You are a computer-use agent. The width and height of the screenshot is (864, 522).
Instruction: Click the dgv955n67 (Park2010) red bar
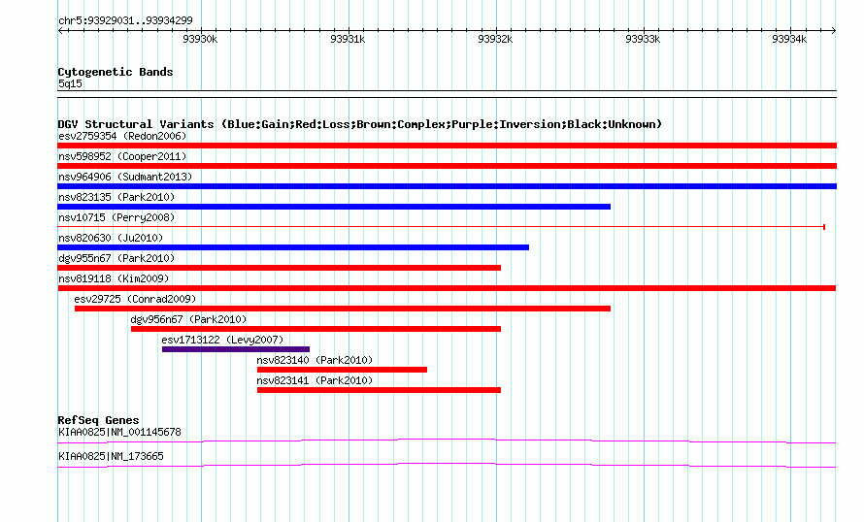(x=280, y=268)
